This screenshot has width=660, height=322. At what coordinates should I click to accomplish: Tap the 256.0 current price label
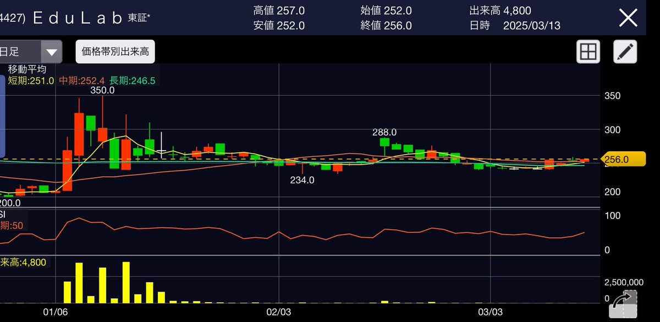pos(624,160)
